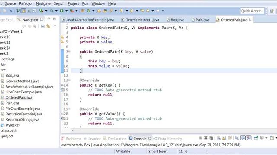
Task: Click the Debug bug icon in the toolbar
Action: coord(52,11)
